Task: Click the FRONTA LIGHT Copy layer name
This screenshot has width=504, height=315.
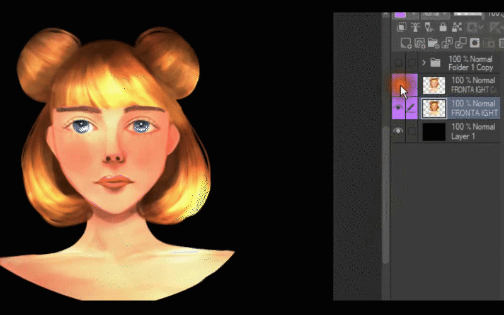Action: [475, 89]
